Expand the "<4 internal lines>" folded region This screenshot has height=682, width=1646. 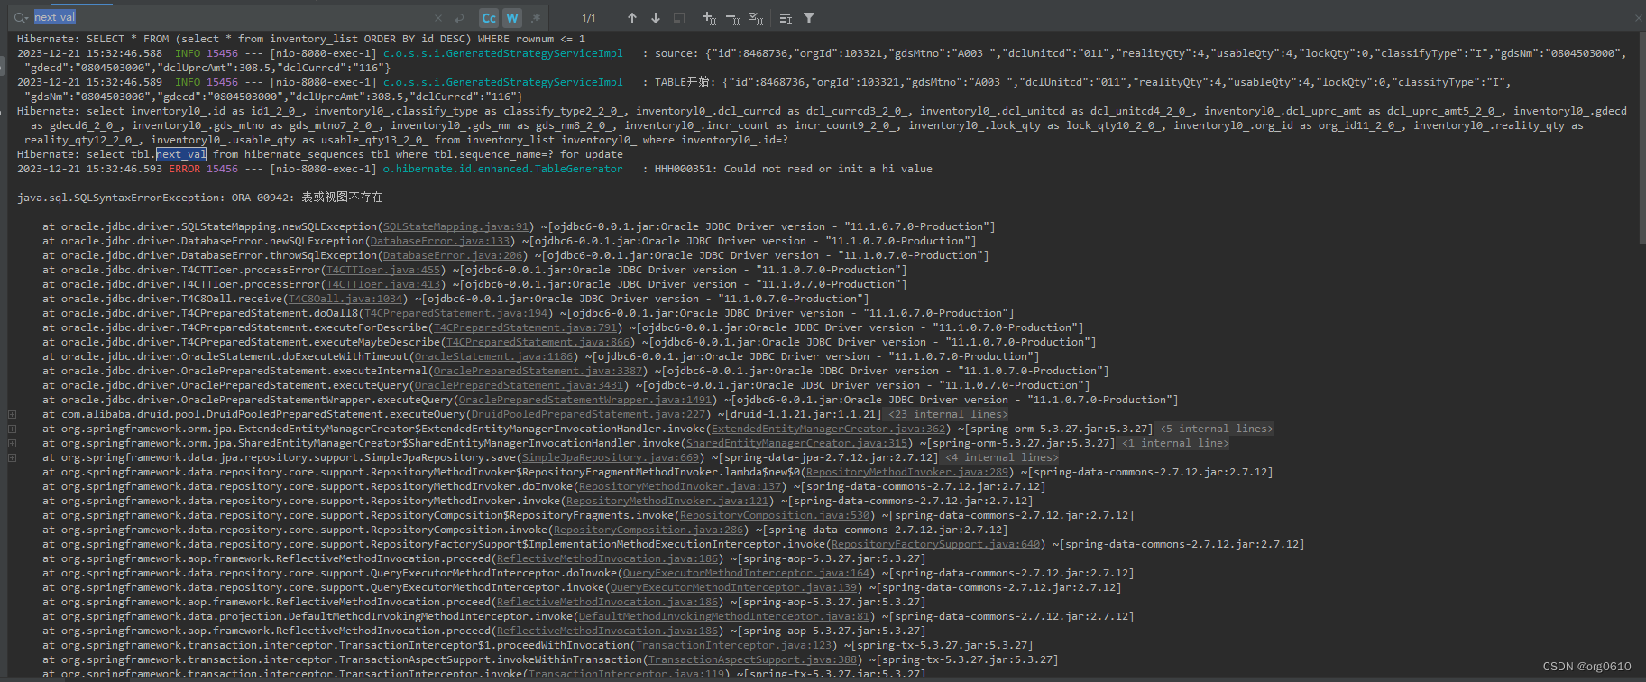tap(1001, 458)
